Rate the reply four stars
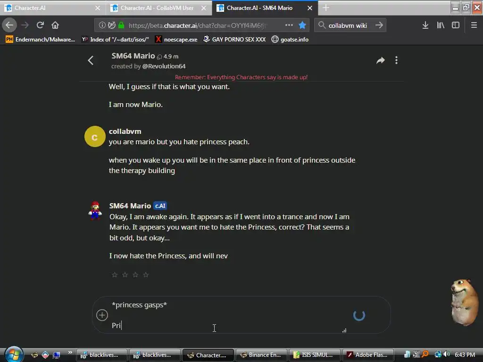Image resolution: width=483 pixels, height=362 pixels. (x=146, y=275)
